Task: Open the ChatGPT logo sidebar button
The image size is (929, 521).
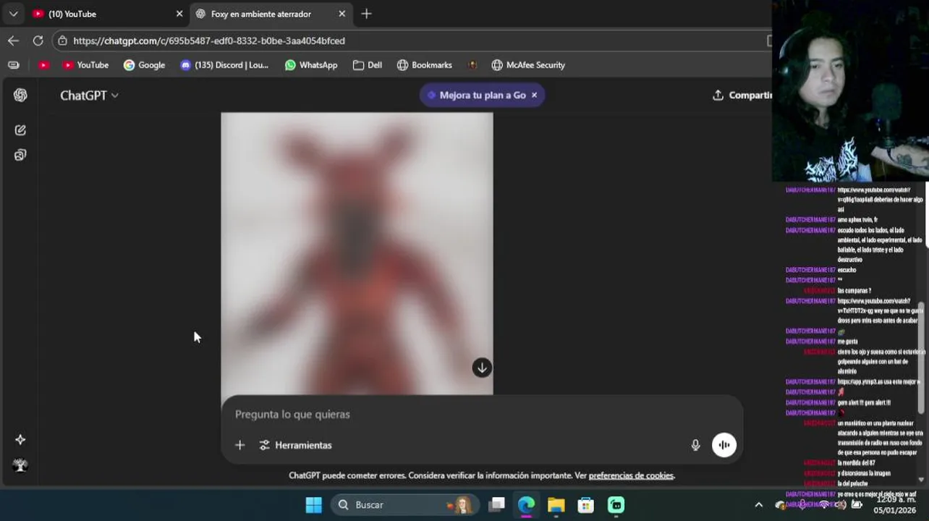Action: pos(20,96)
